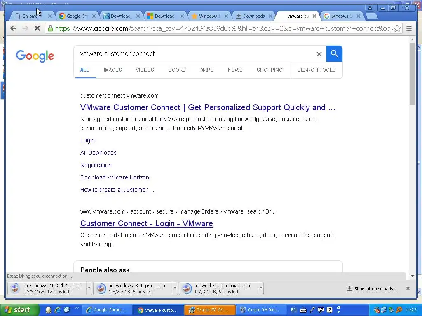
Task: Select the Maps search filter
Action: point(207,70)
